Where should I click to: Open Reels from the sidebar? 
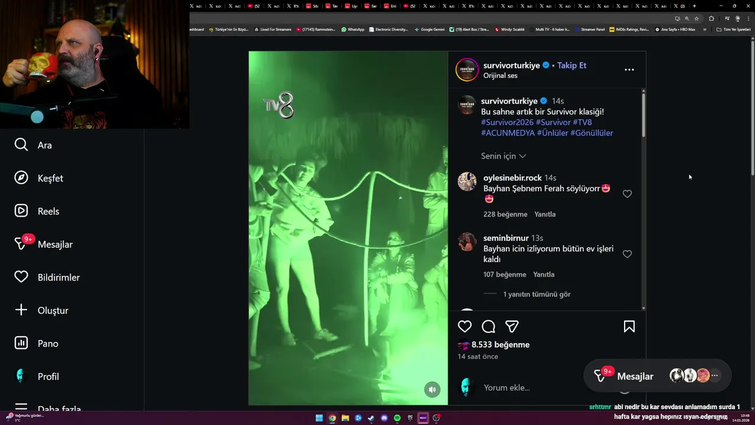37,211
